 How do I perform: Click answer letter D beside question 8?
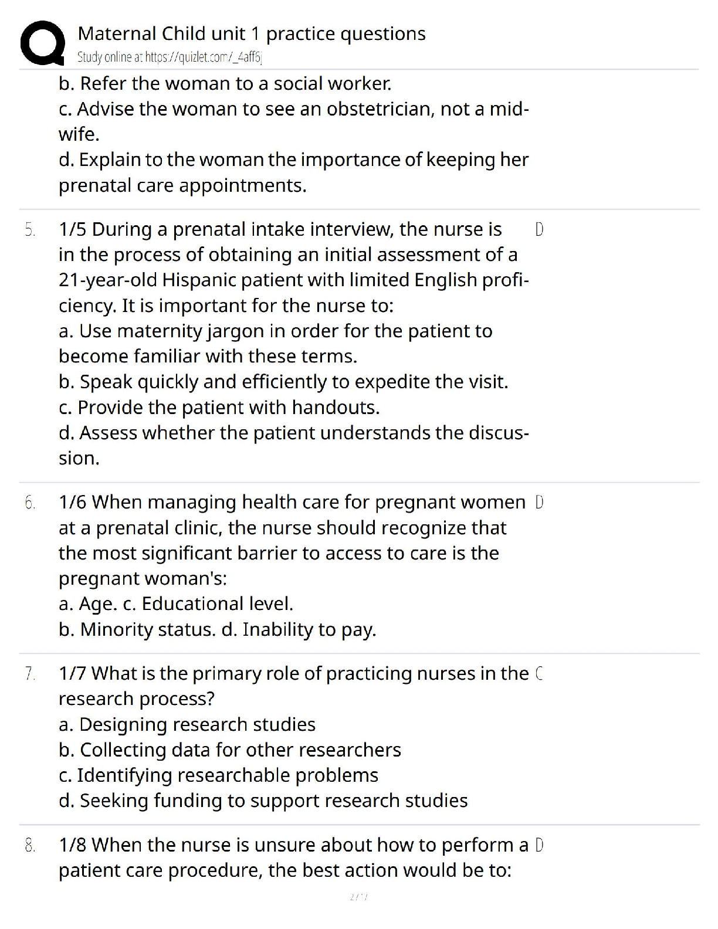[540, 845]
